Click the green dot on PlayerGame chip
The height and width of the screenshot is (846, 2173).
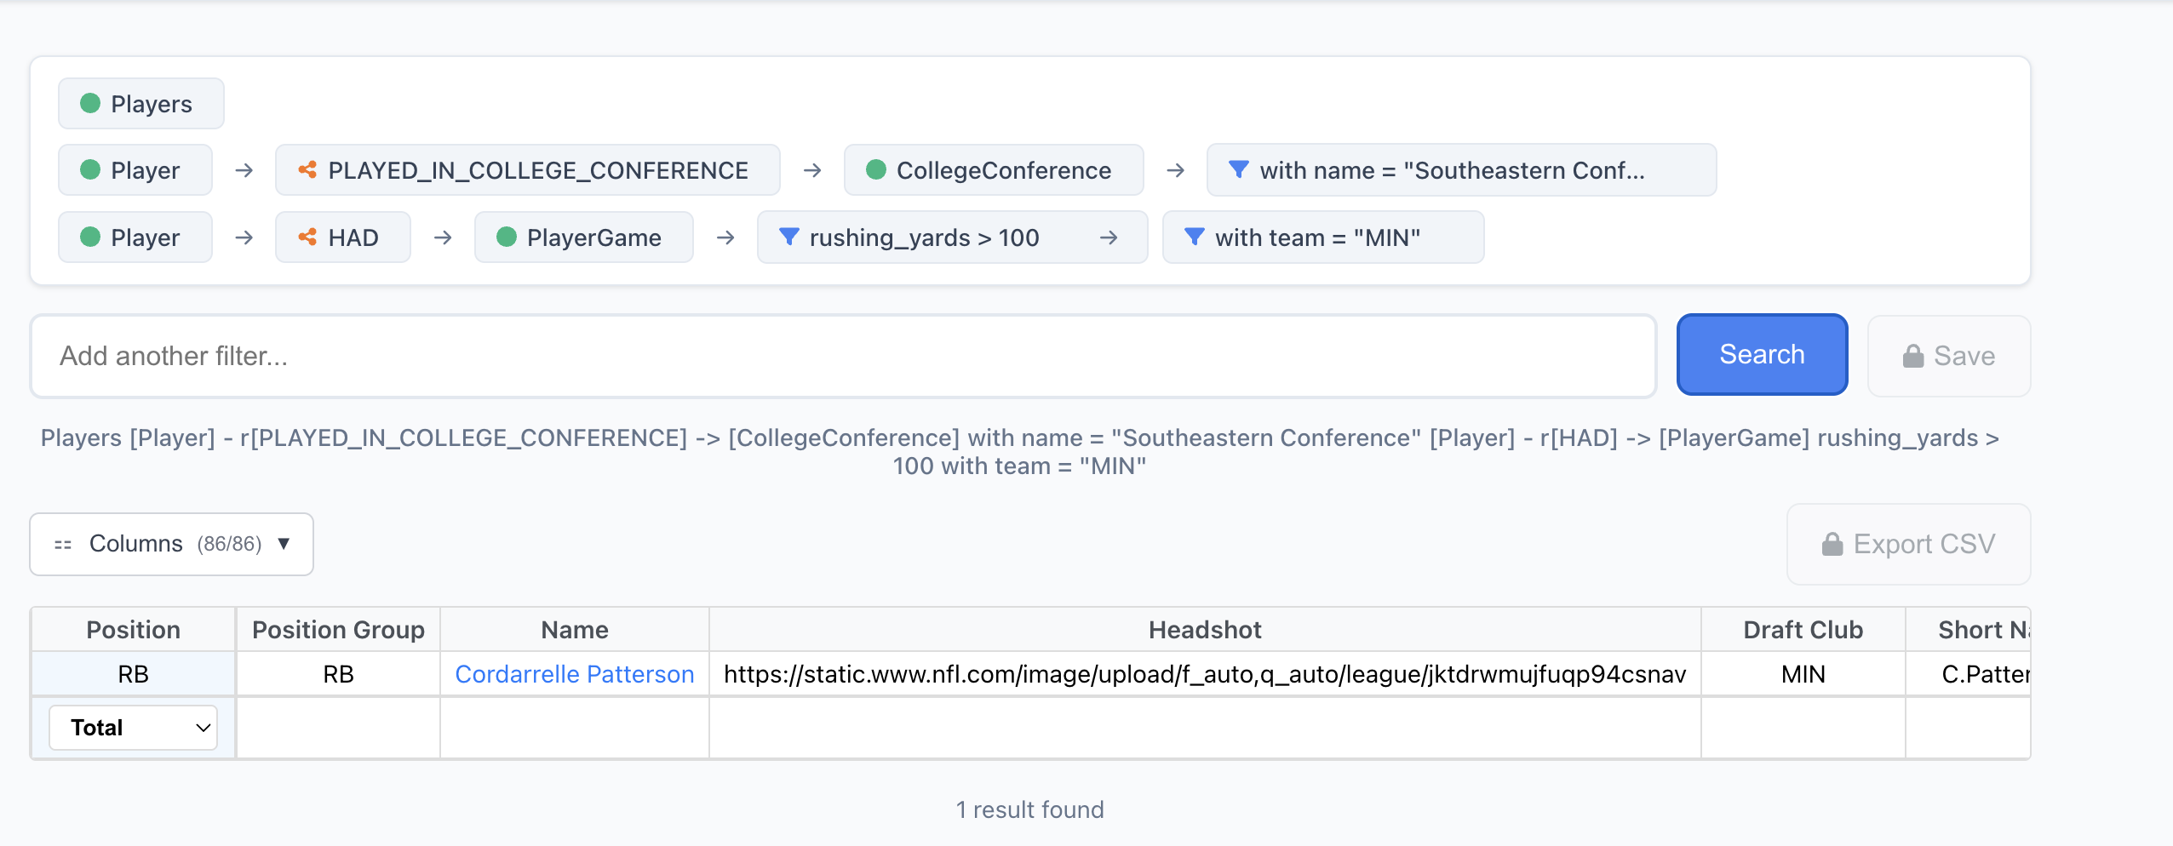coord(507,237)
